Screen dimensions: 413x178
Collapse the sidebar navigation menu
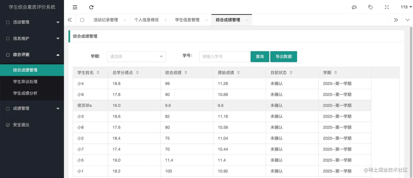tap(75, 7)
